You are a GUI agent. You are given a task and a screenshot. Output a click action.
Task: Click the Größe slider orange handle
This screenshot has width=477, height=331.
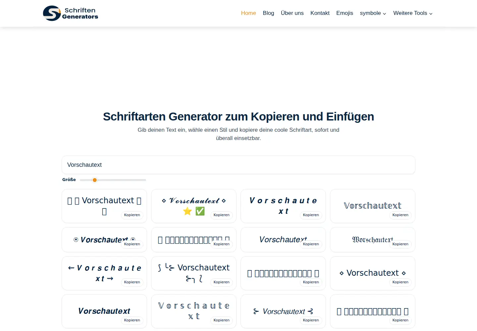point(95,180)
